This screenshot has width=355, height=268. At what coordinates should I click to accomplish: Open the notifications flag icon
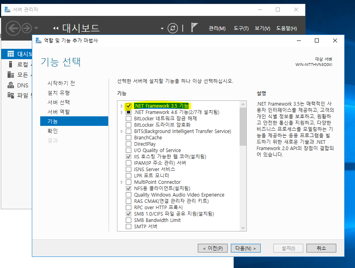[194, 27]
